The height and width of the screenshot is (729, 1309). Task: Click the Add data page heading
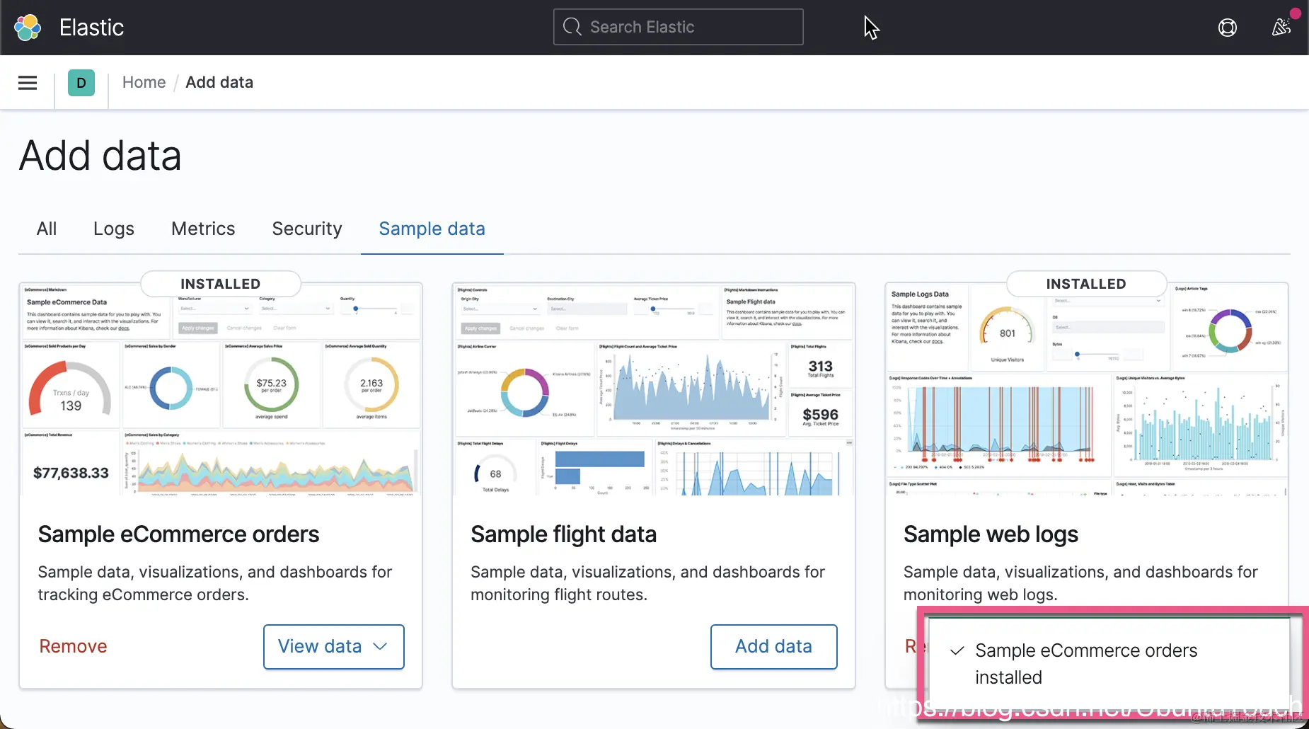tap(100, 156)
